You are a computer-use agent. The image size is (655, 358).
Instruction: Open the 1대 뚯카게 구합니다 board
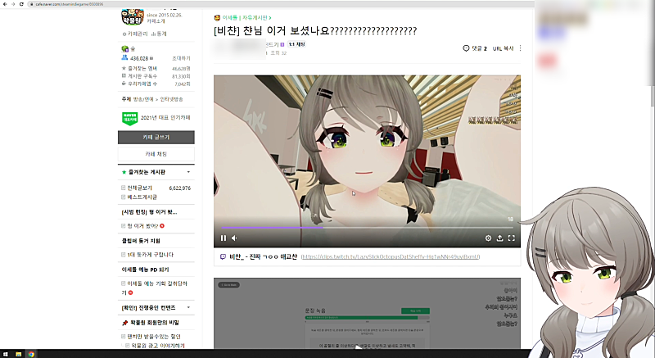(x=151, y=255)
